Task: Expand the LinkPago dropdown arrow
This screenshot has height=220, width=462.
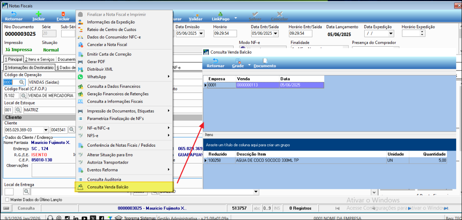Action: click(236, 18)
